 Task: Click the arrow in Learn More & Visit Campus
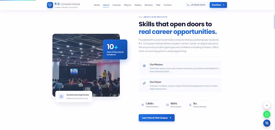pyautogui.click(x=170, y=118)
